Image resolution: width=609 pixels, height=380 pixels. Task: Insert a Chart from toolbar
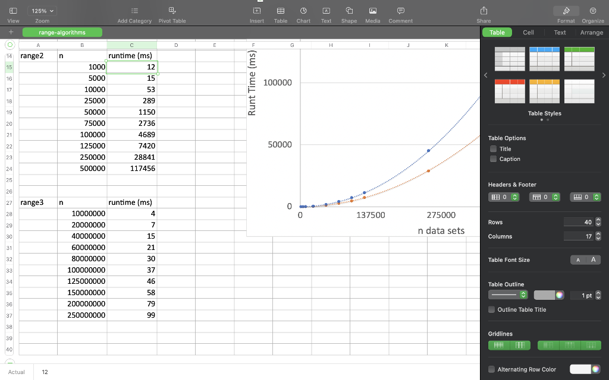[303, 11]
